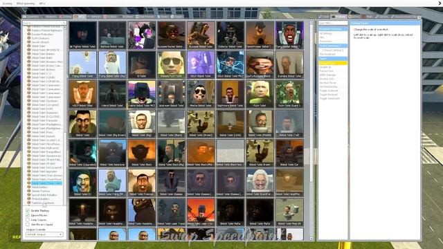This screenshot has width=443, height=249.
Task: Click the Putin Toilet Guard icon
Action: (x=289, y=94)
